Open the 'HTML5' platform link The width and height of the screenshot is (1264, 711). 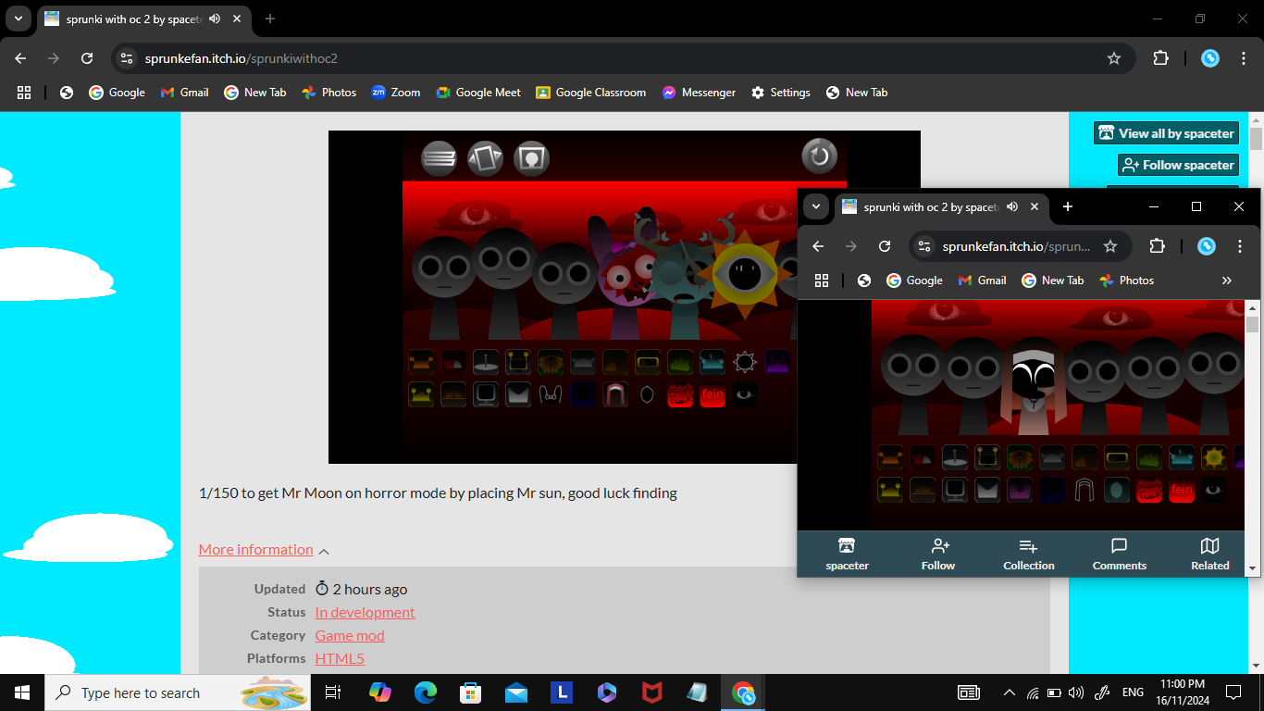pos(340,658)
